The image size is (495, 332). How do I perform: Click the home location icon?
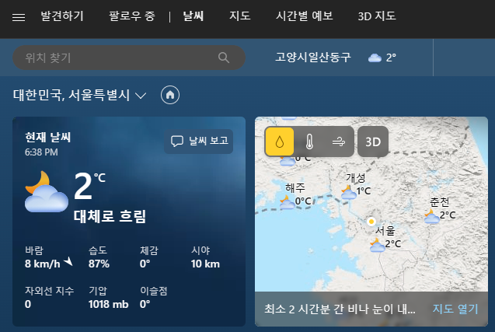[170, 95]
